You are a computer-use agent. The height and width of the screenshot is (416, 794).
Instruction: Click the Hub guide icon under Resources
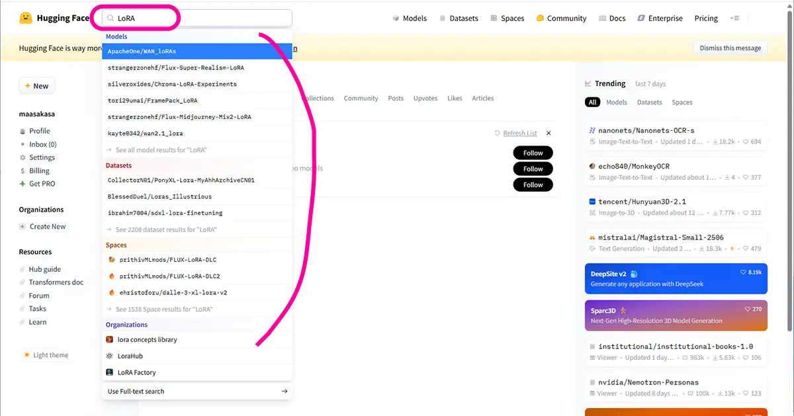click(x=23, y=269)
